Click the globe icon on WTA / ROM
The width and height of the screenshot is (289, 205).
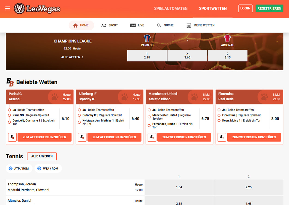click(x=39, y=168)
